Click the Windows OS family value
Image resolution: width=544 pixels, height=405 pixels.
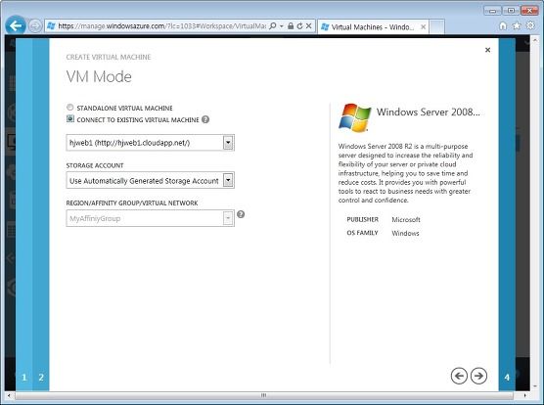pyautogui.click(x=405, y=233)
